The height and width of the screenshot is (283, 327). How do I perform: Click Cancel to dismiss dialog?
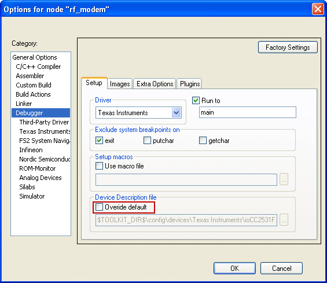(281, 268)
